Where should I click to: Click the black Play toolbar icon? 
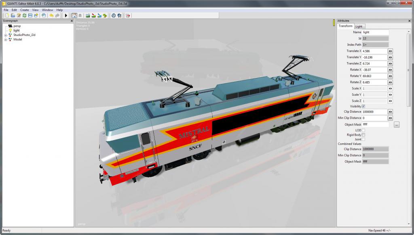tap(66, 16)
